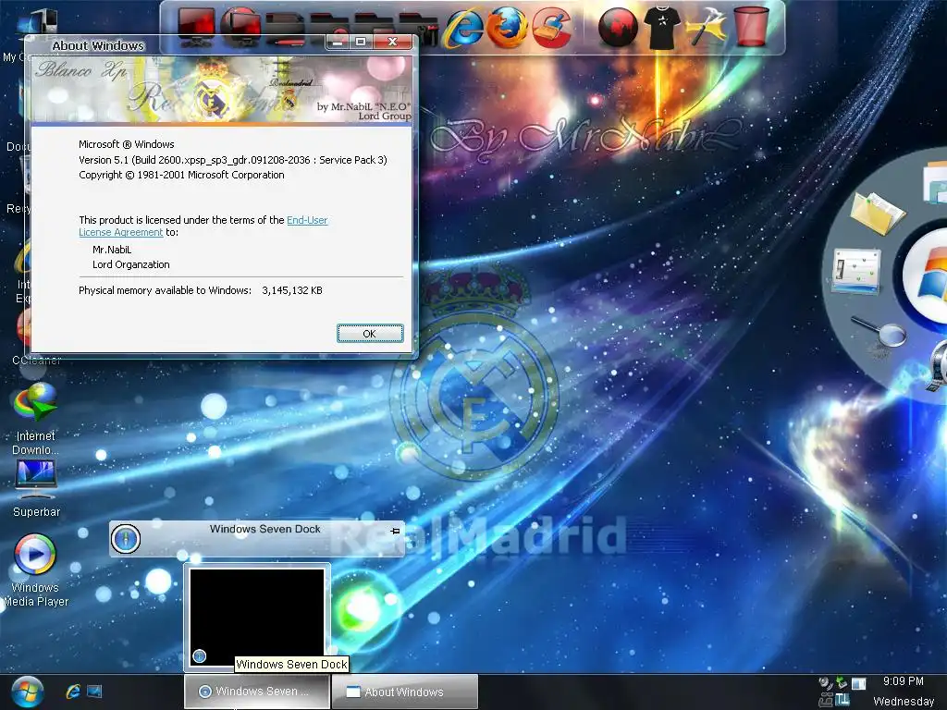Click the black T-shirt icon in dock
Image resolution: width=947 pixels, height=710 pixels.
[x=661, y=27]
